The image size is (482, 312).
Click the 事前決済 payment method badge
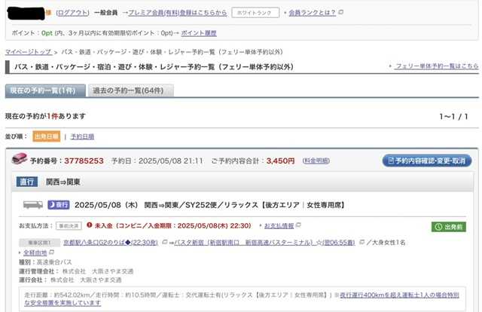coord(69,226)
